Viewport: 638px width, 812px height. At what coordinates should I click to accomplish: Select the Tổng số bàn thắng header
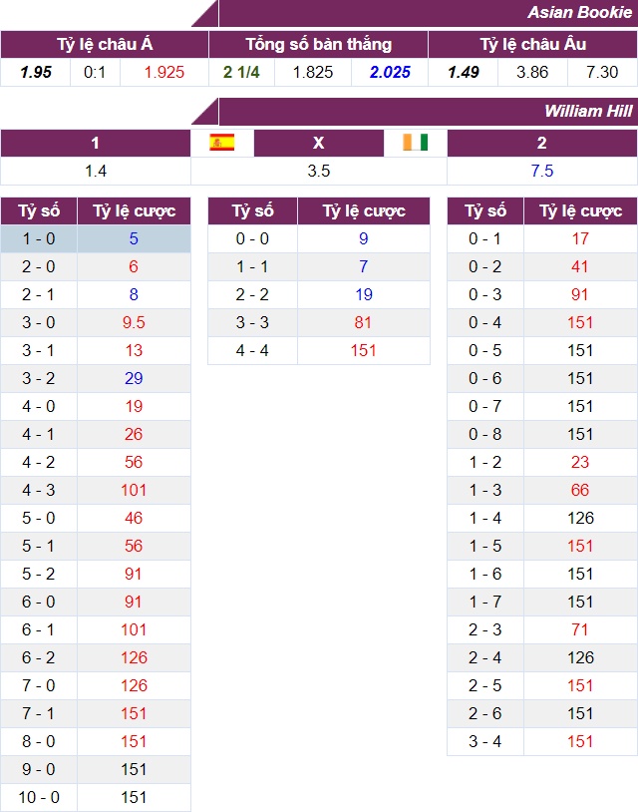tap(318, 44)
